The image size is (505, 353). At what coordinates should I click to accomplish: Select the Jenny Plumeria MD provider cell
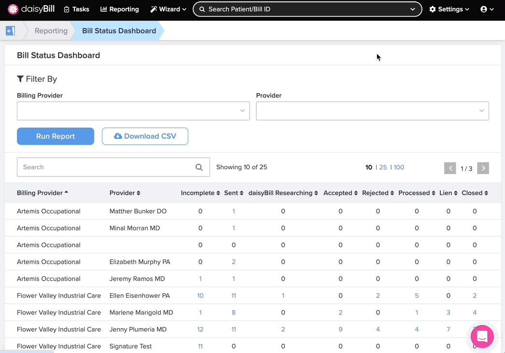[138, 329]
